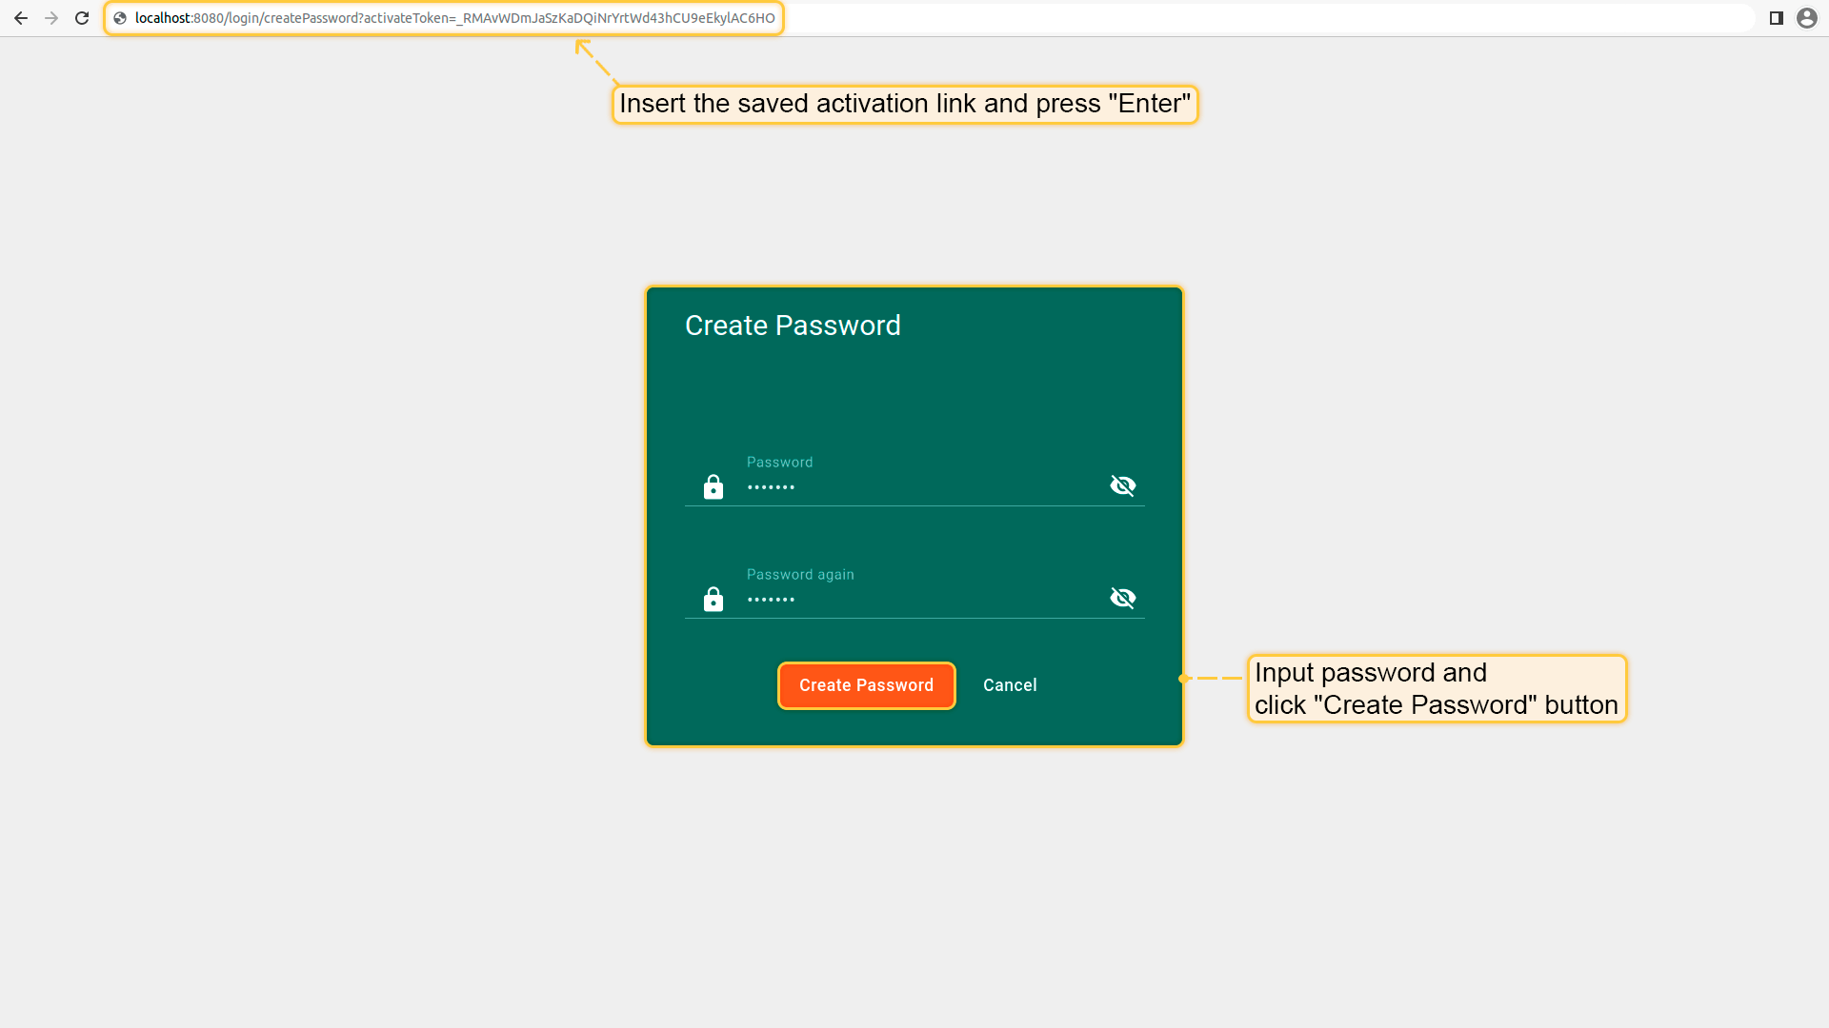Click the lock icon beside Password again field
Screen dimensions: 1829x1028
(713, 599)
